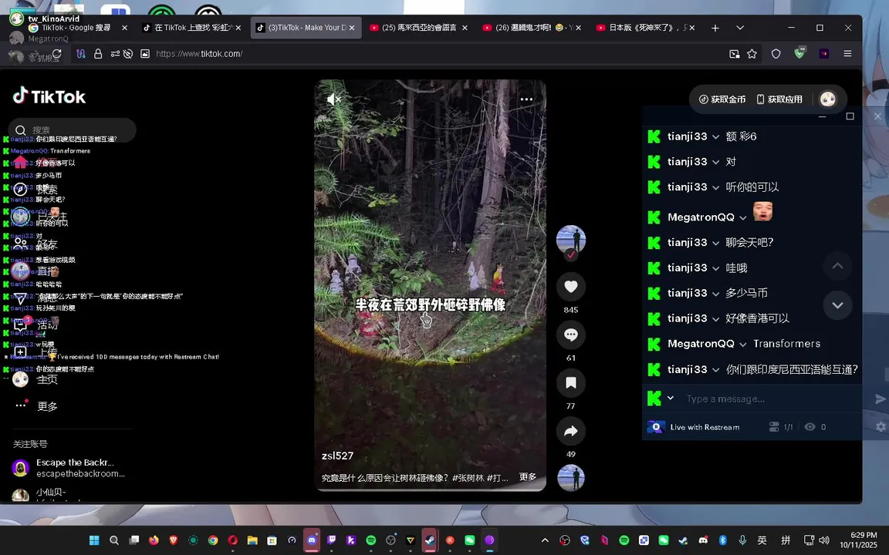Screen dimensions: 889x555
Task: Focus the TikTok 搜索 search box
Action: [x=72, y=129]
